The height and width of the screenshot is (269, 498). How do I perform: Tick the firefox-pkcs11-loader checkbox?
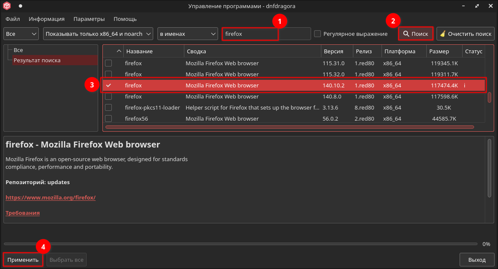pyautogui.click(x=108, y=107)
